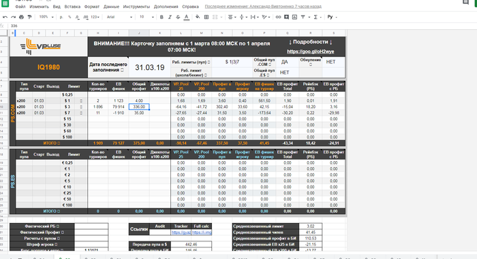
Task: Apply italic formatting
Action: click(170, 17)
